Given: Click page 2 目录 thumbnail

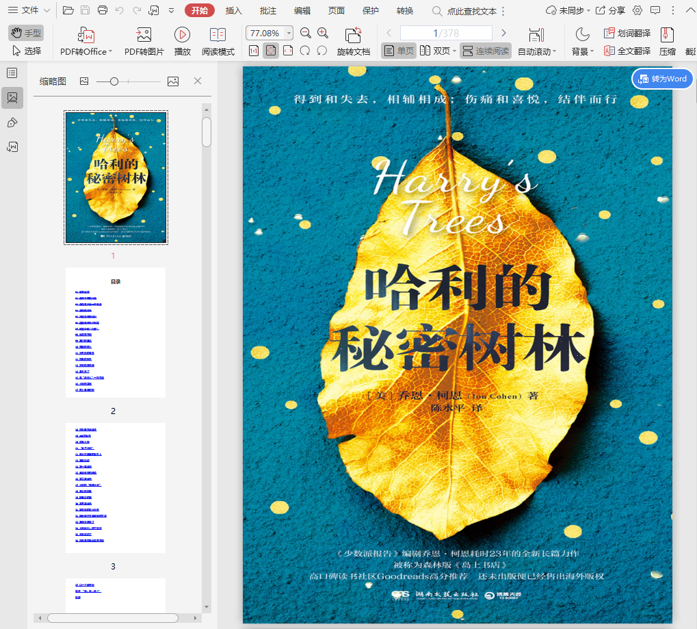Looking at the screenshot, I should (x=116, y=333).
